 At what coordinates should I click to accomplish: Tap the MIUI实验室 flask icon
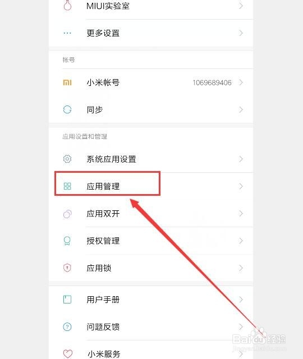67,6
